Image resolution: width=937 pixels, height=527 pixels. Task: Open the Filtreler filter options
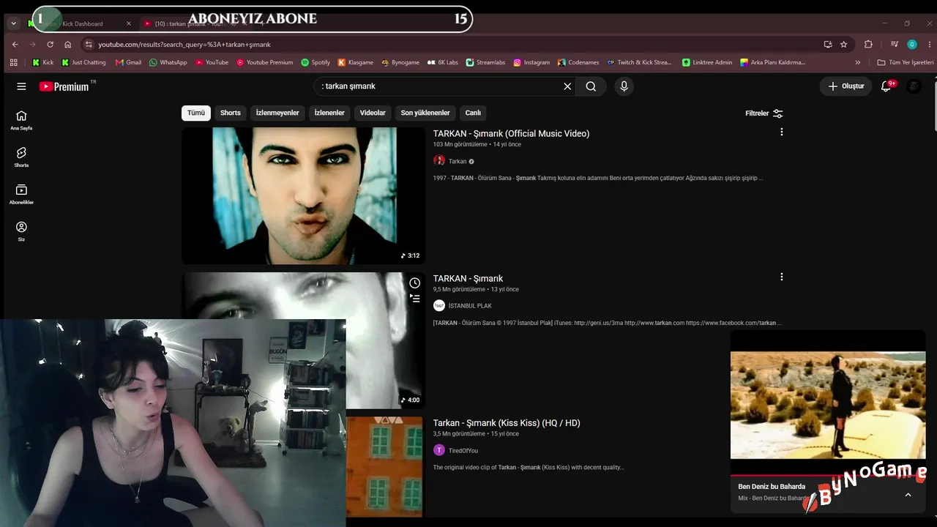pos(764,113)
